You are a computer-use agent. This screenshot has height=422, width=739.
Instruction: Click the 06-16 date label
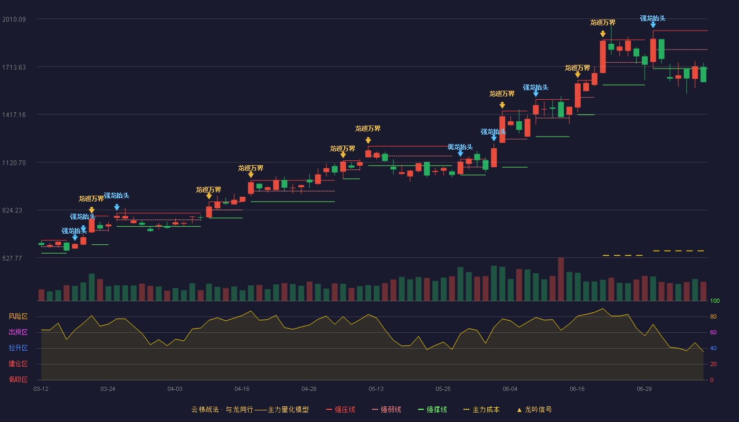click(577, 389)
